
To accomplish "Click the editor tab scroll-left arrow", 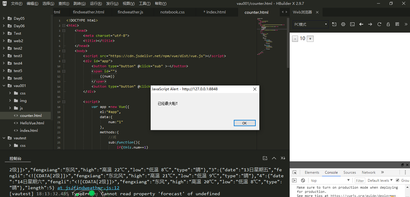I will pyautogui.click(x=282, y=12).
